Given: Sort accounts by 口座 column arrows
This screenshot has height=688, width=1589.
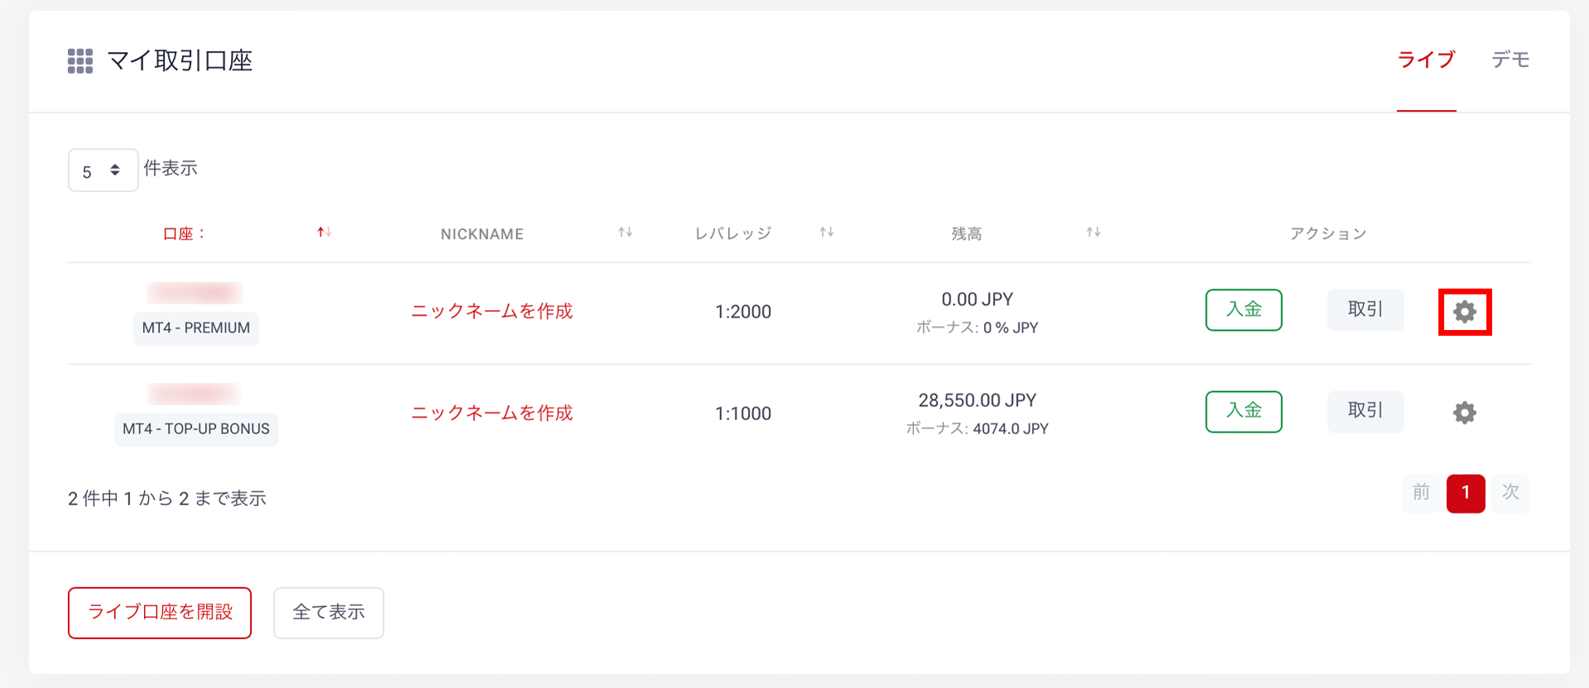Looking at the screenshot, I should [x=324, y=232].
